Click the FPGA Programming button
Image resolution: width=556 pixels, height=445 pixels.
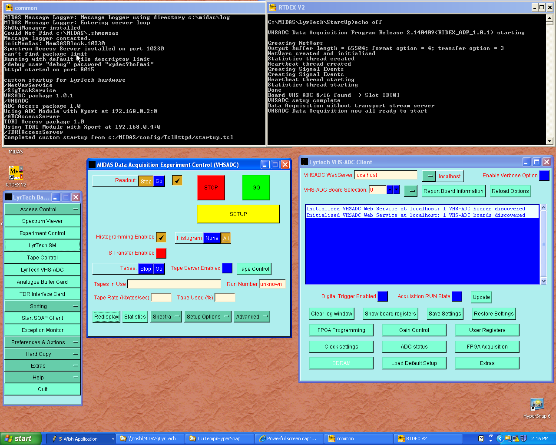pyautogui.click(x=341, y=330)
